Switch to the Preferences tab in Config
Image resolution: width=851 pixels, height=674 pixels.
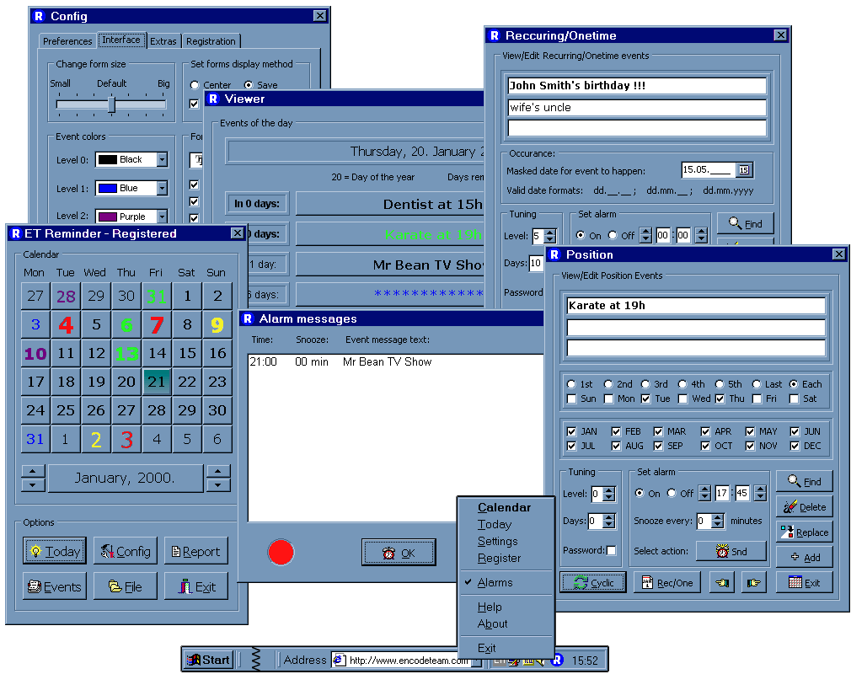click(x=67, y=41)
